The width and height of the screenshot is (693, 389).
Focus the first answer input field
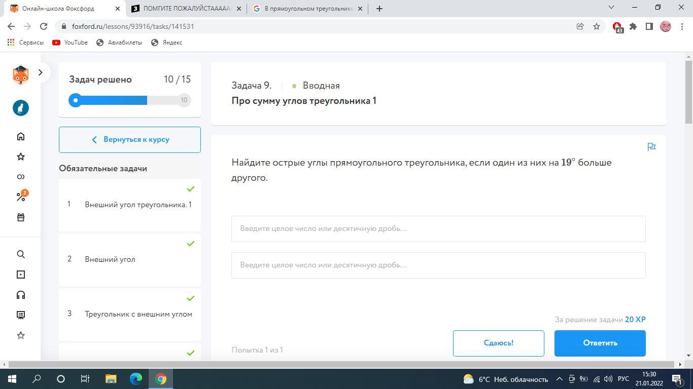click(438, 228)
